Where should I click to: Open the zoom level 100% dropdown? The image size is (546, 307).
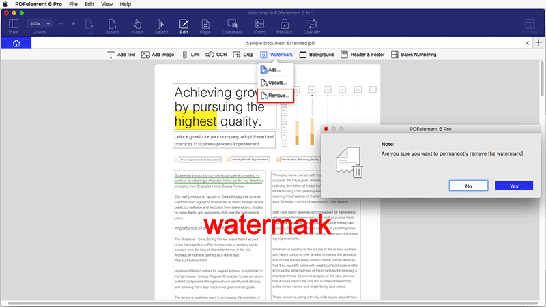[x=40, y=24]
